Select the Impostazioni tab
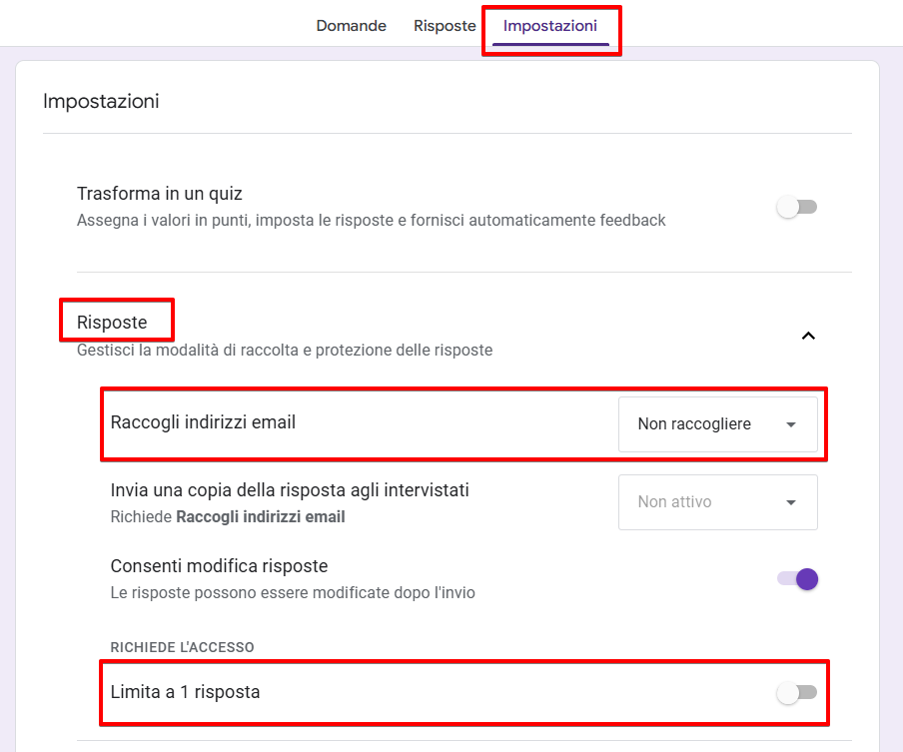This screenshot has width=903, height=752. [x=550, y=26]
